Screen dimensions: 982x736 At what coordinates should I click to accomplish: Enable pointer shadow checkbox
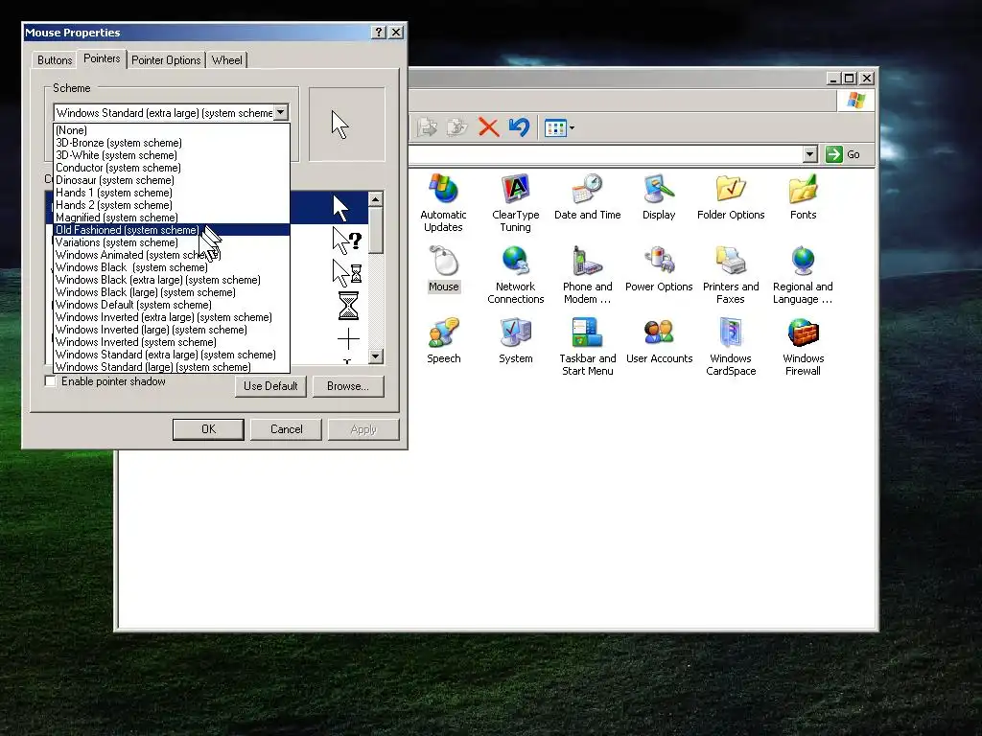click(x=50, y=381)
